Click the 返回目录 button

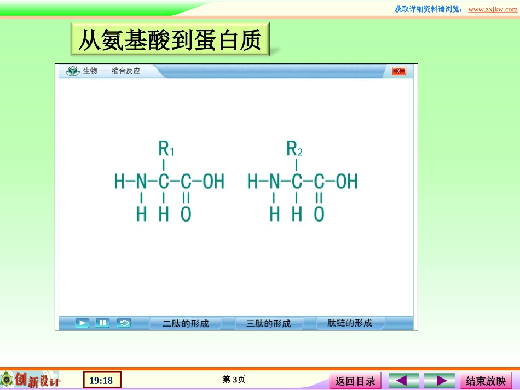(355, 381)
